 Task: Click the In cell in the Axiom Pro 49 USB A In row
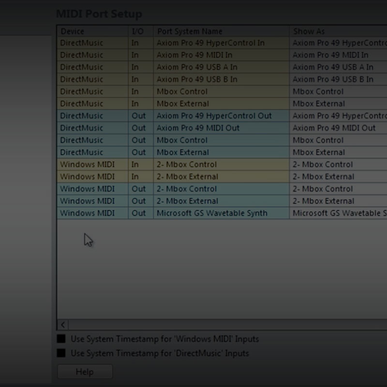click(141, 67)
